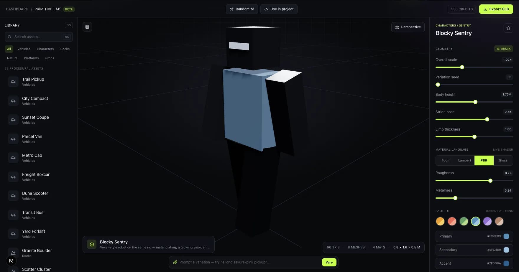
Task: Select the PBR material option
Action: 484,161
